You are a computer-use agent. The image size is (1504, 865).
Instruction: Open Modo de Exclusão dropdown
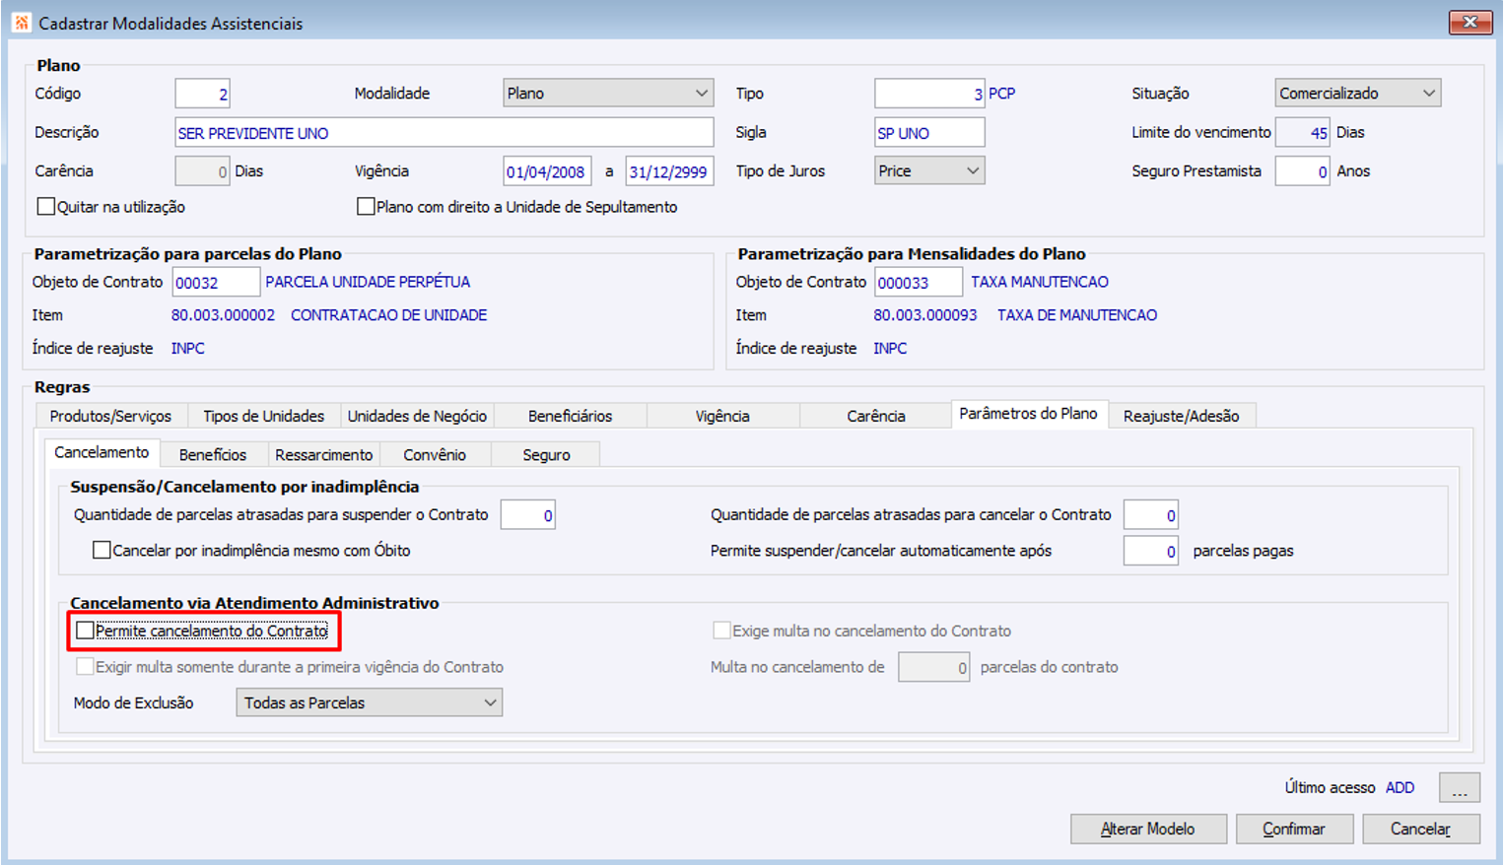[x=370, y=702]
